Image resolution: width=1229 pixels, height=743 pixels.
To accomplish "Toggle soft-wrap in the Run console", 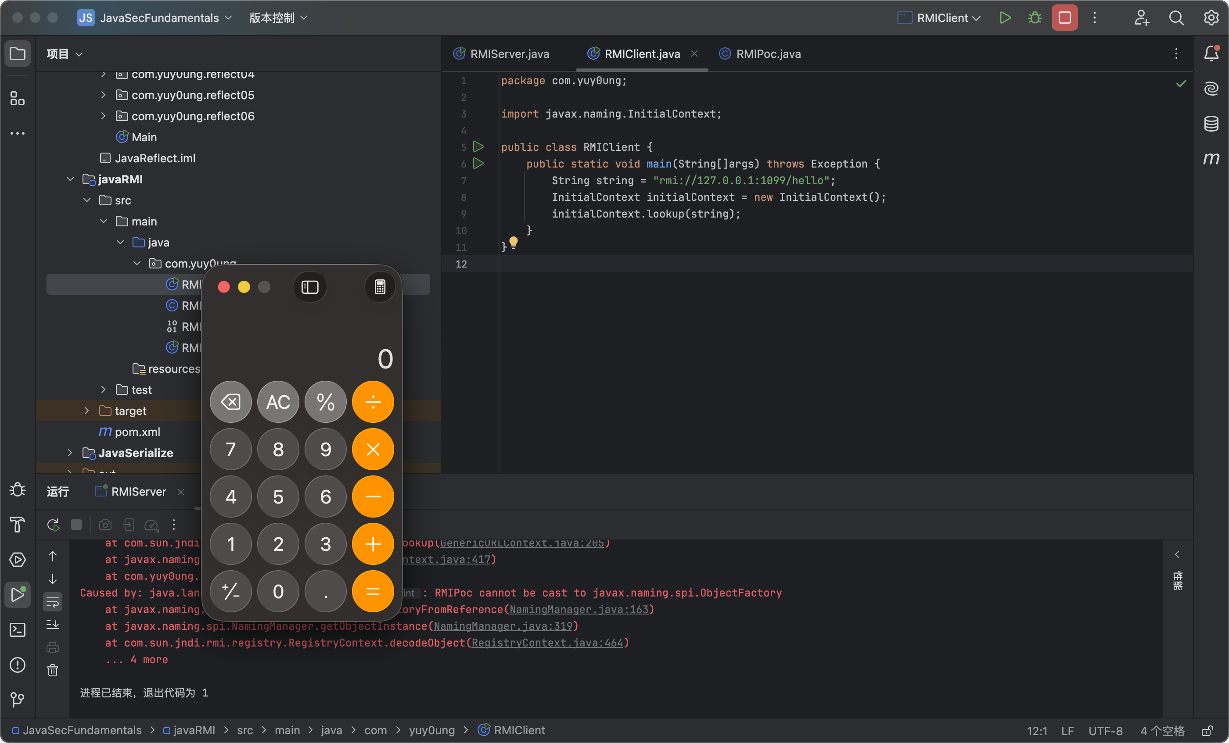I will point(53,602).
